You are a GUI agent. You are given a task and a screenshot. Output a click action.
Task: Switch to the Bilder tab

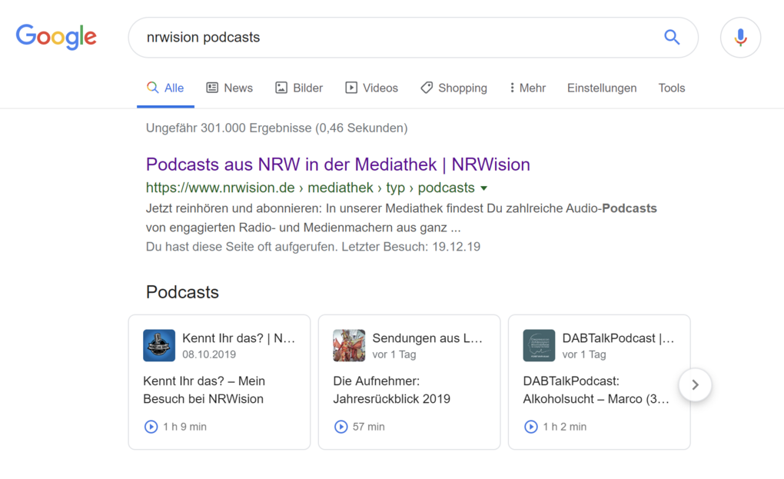pyautogui.click(x=299, y=88)
